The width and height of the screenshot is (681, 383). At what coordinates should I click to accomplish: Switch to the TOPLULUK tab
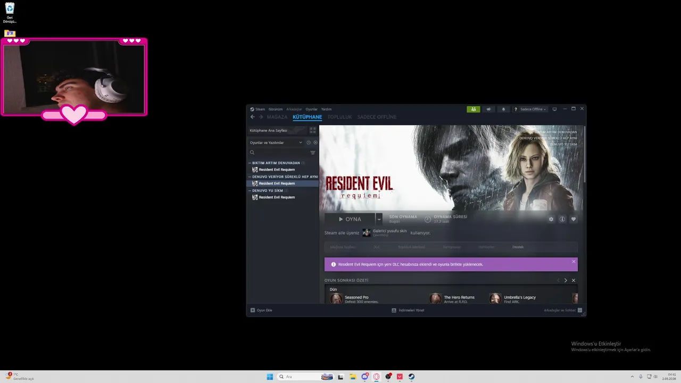[x=339, y=117]
